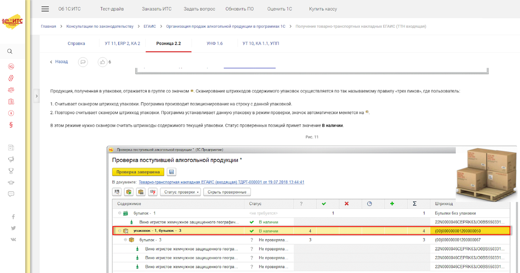Switch to the Справка tab
The image size is (520, 273).
click(x=76, y=43)
